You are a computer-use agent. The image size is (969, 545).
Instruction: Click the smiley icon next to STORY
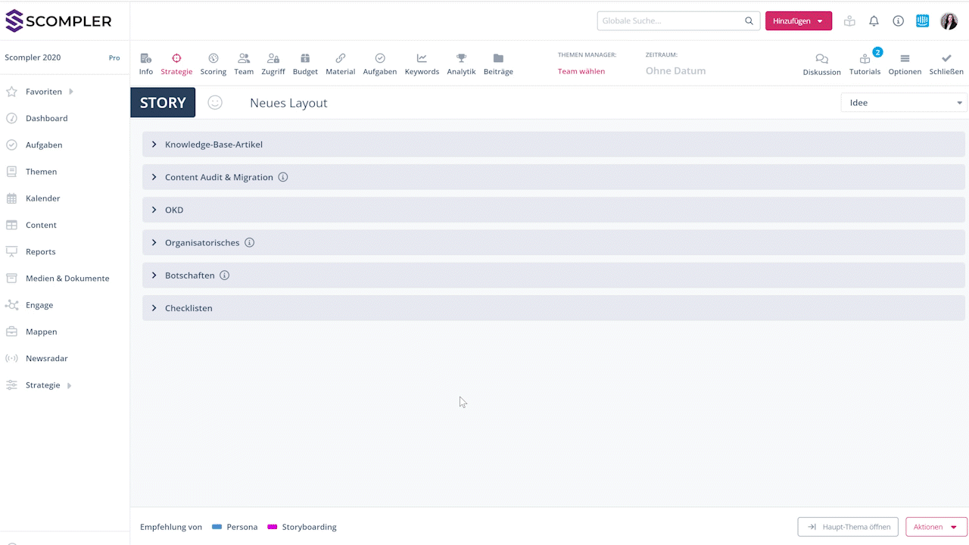[215, 102]
